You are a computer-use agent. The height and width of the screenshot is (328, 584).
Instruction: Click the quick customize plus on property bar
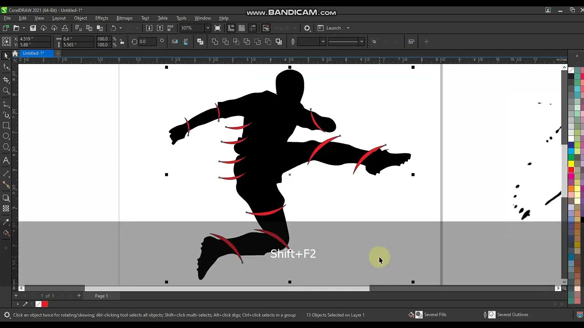[x=426, y=42]
